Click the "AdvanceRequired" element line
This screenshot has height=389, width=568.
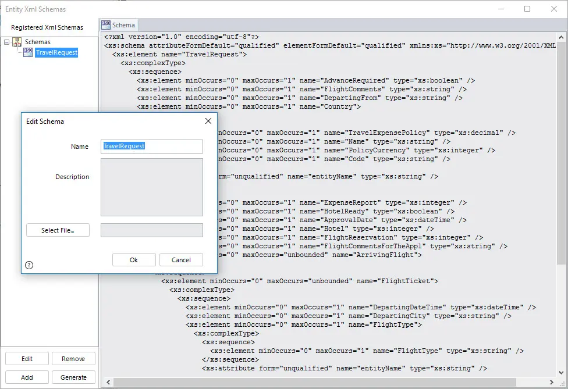click(306, 80)
